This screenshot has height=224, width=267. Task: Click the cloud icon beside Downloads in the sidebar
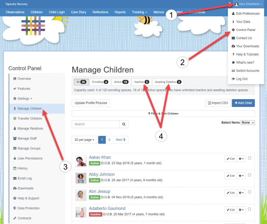click(15, 188)
